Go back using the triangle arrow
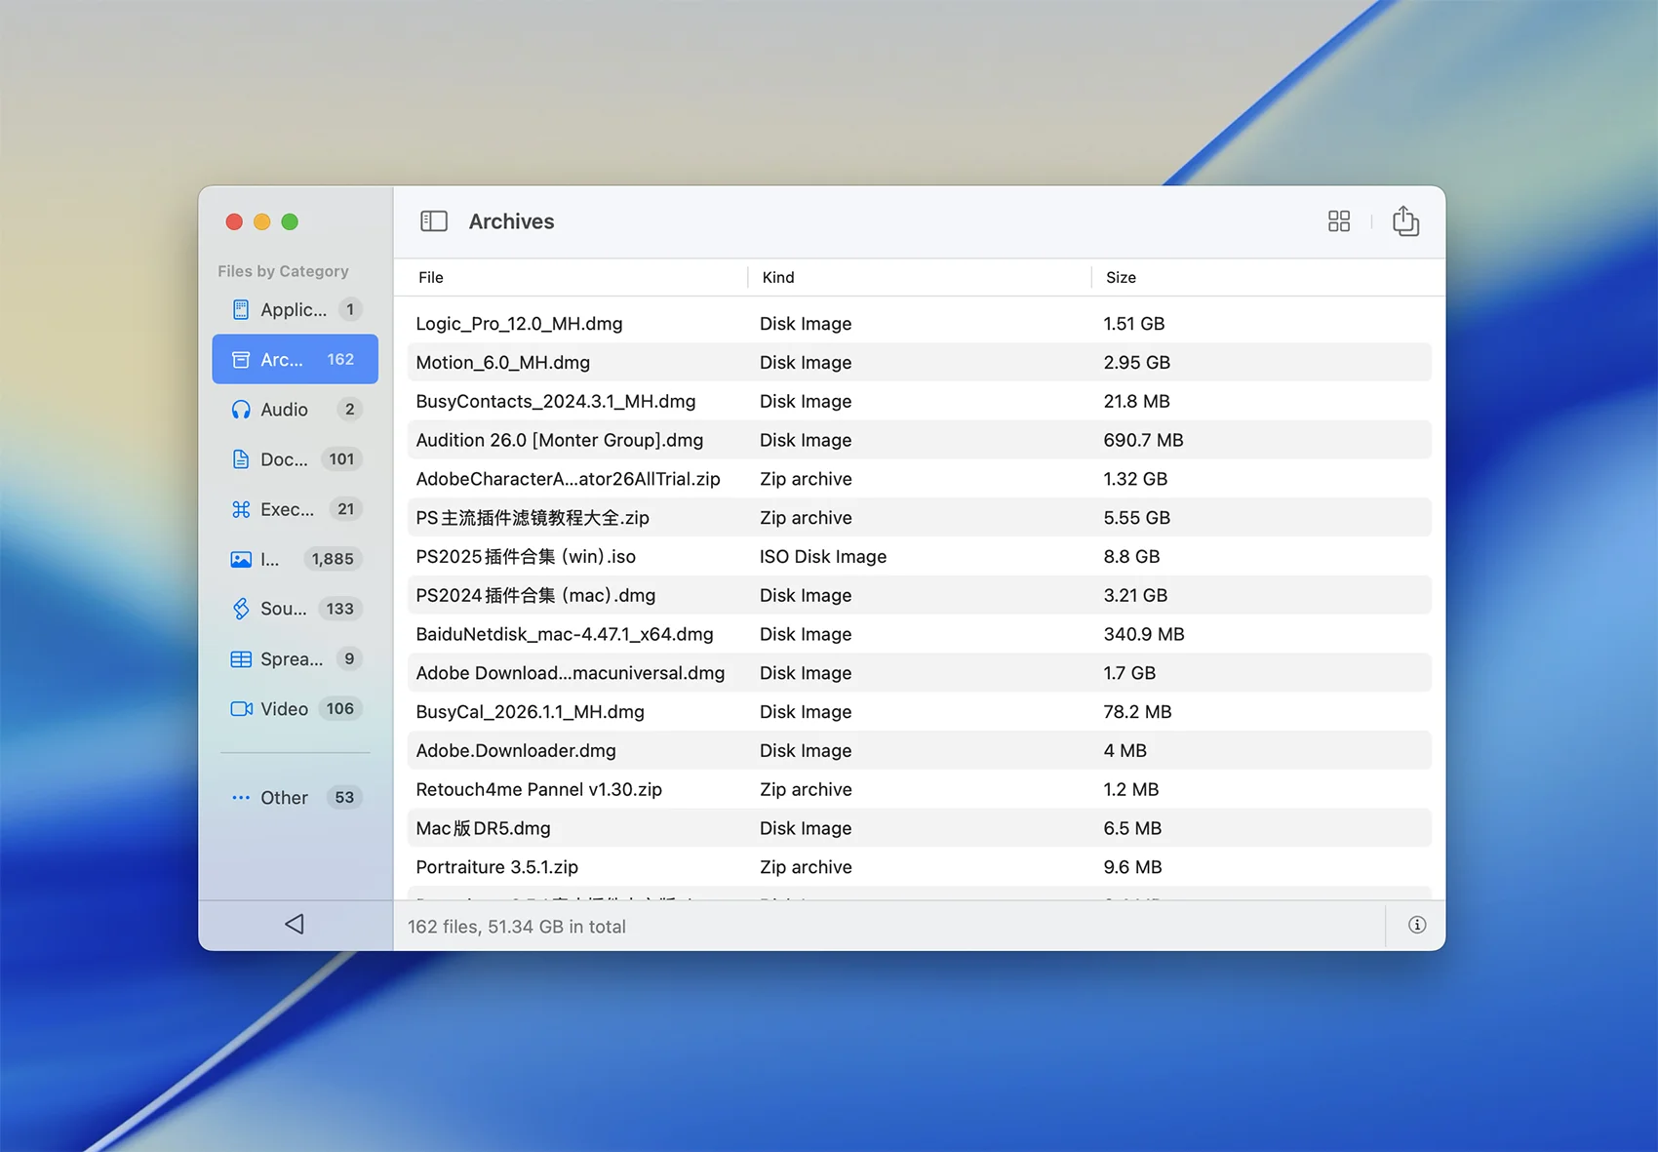The height and width of the screenshot is (1152, 1658). (295, 924)
